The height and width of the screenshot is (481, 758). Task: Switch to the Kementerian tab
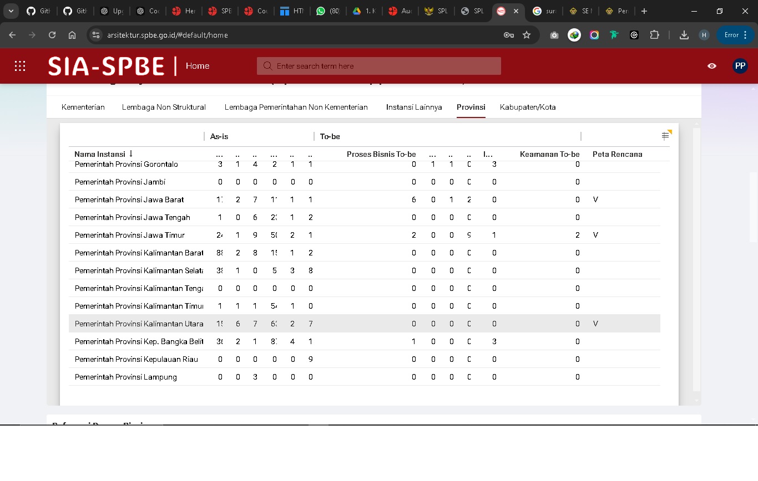[83, 107]
